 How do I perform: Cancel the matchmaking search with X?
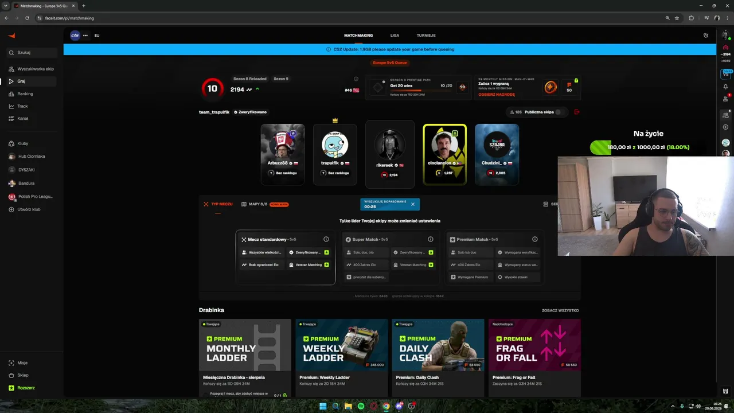pyautogui.click(x=412, y=204)
